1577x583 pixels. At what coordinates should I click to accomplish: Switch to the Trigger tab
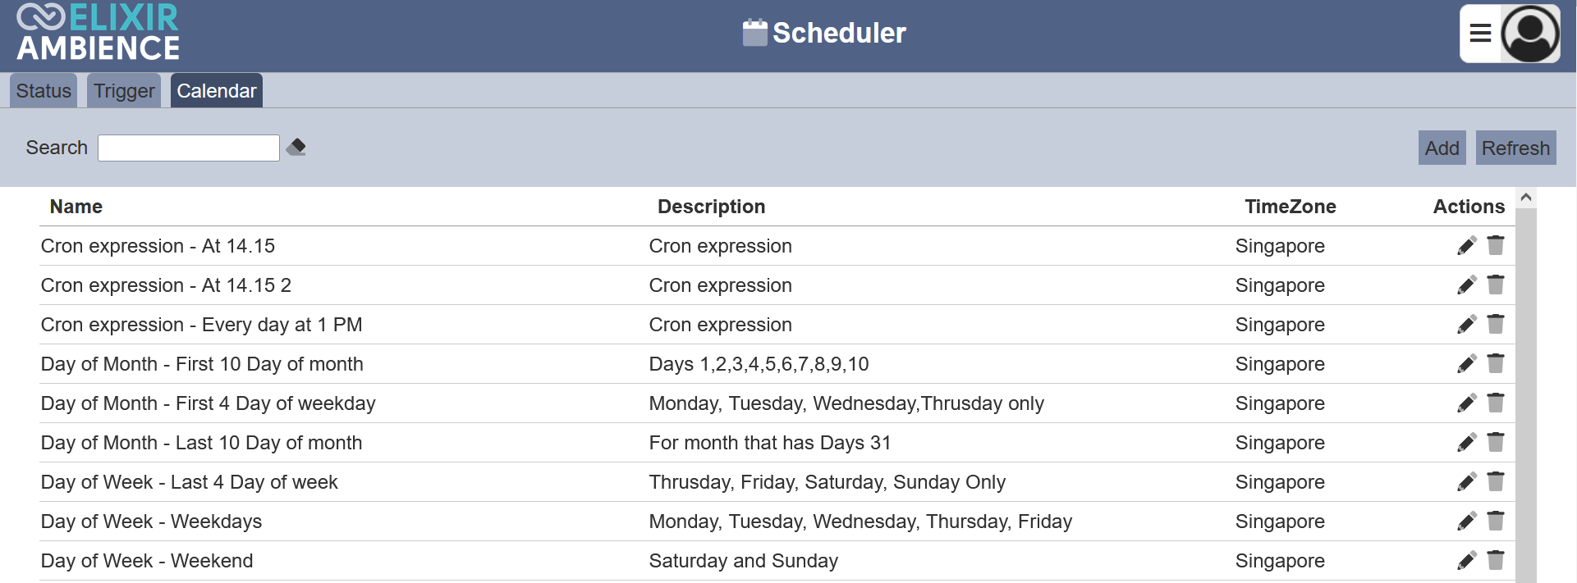tap(124, 91)
